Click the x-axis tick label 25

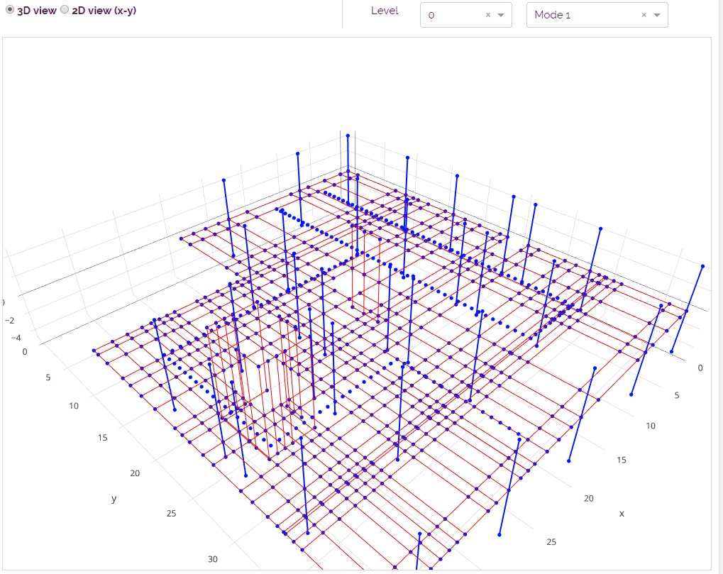point(551,542)
